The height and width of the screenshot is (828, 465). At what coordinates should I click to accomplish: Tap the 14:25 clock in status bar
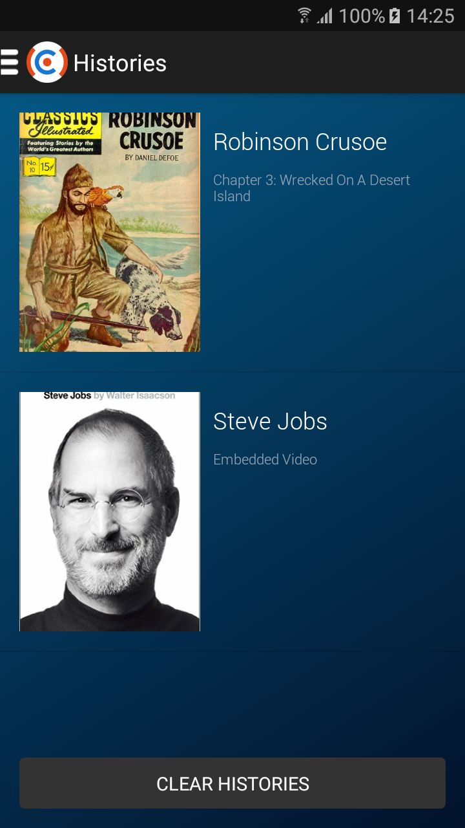click(x=431, y=16)
